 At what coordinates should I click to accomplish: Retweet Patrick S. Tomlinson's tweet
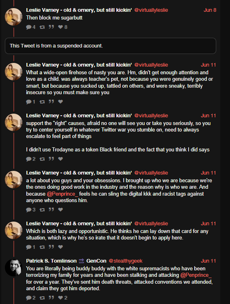42,298
